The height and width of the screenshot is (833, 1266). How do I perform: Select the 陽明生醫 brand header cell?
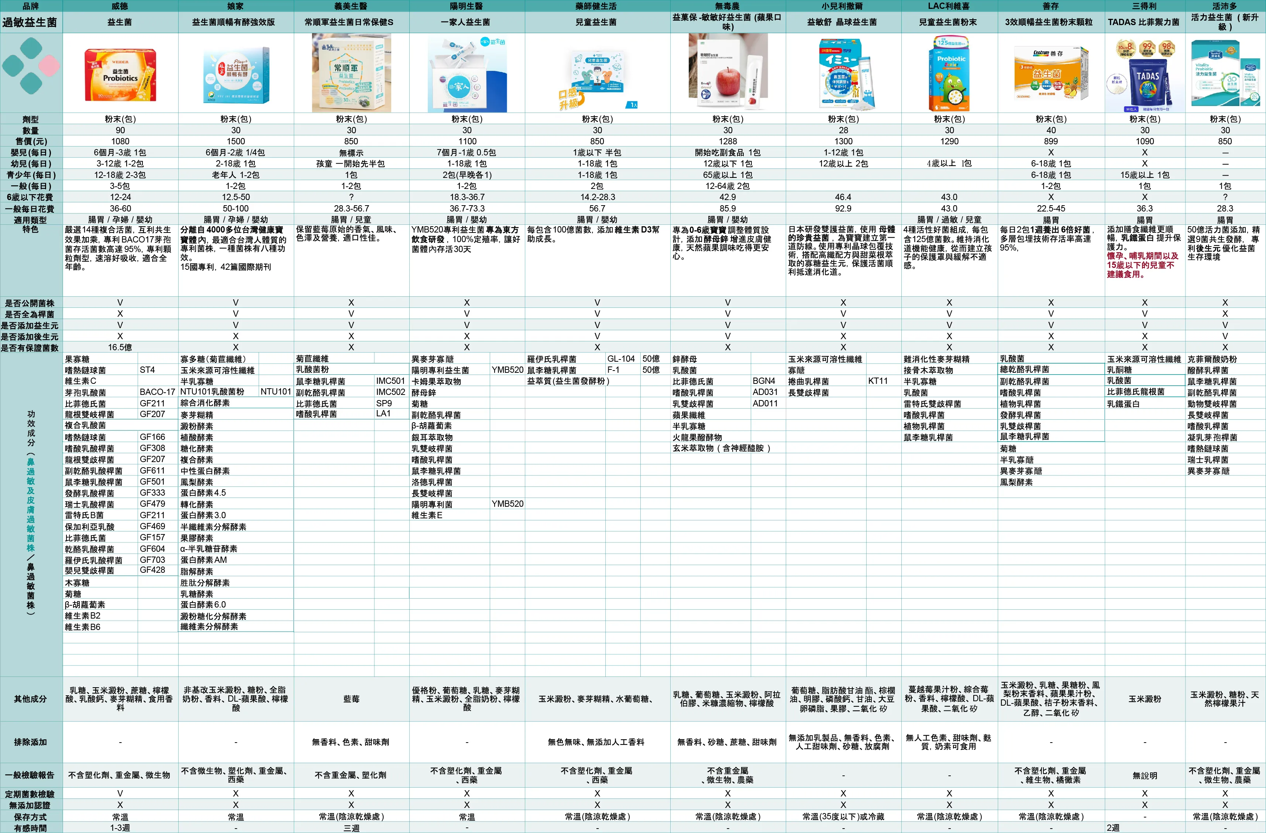(467, 6)
